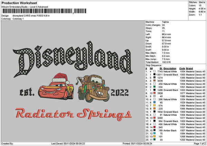The width and height of the screenshot is (207, 146).
Task: Click the cyan swatch for stop 21 (75 stitches)
Action: (154, 134)
